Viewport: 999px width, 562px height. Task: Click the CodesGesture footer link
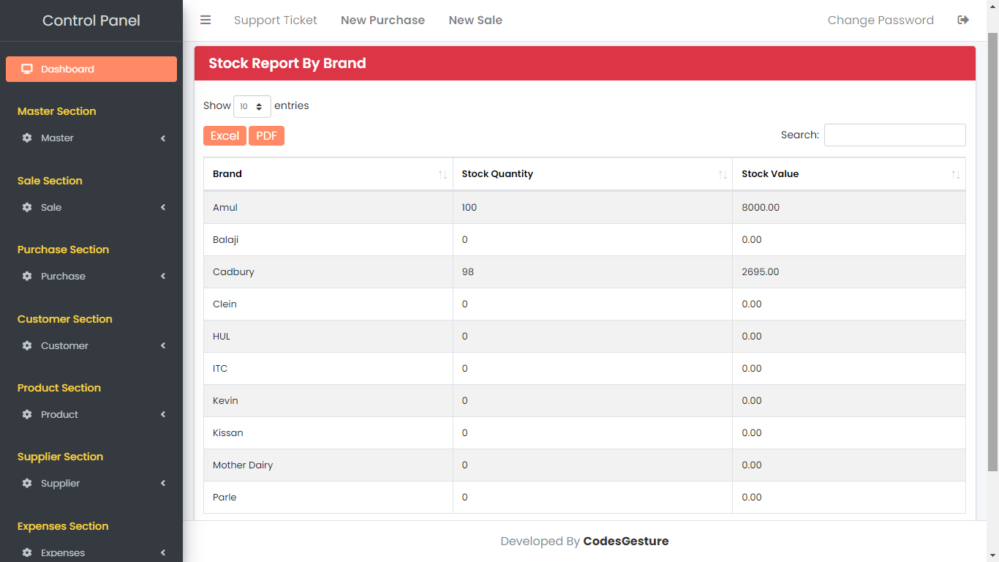[626, 541]
